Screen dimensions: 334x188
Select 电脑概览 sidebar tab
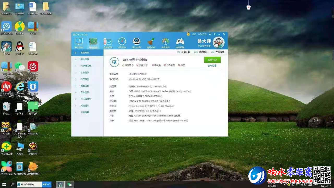point(87,52)
